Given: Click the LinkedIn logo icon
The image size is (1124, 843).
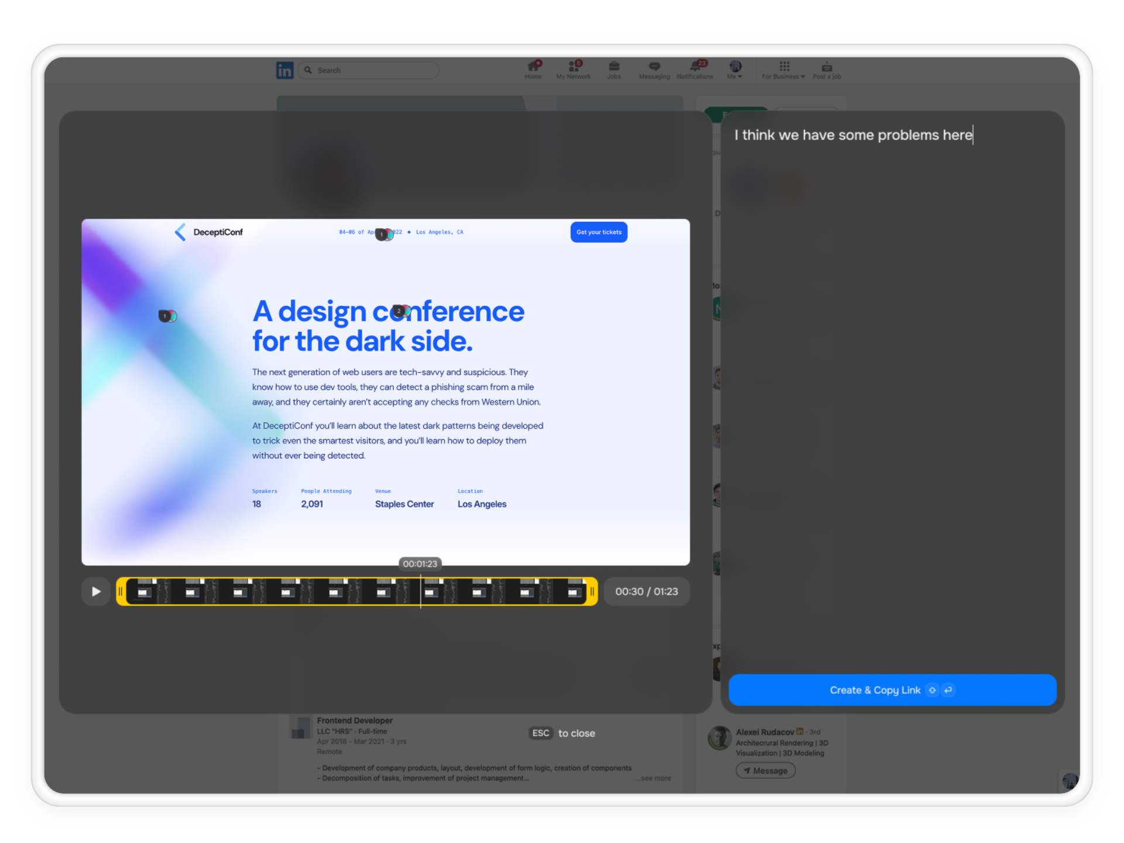Looking at the screenshot, I should point(285,70).
